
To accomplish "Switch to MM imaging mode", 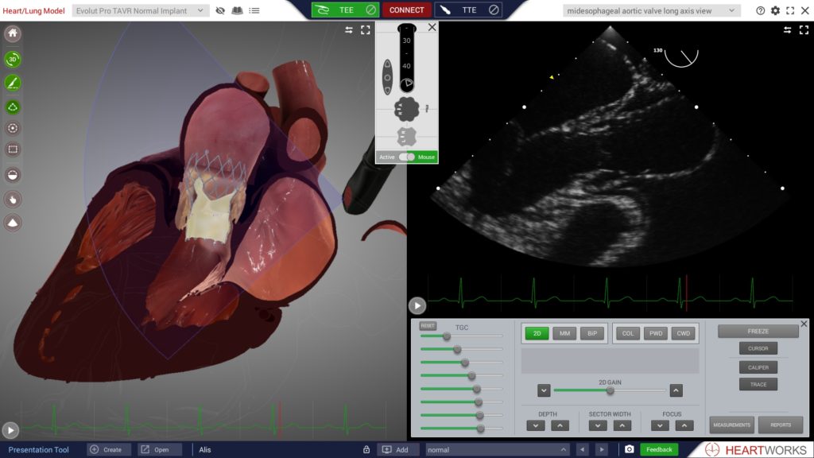I will coord(564,333).
